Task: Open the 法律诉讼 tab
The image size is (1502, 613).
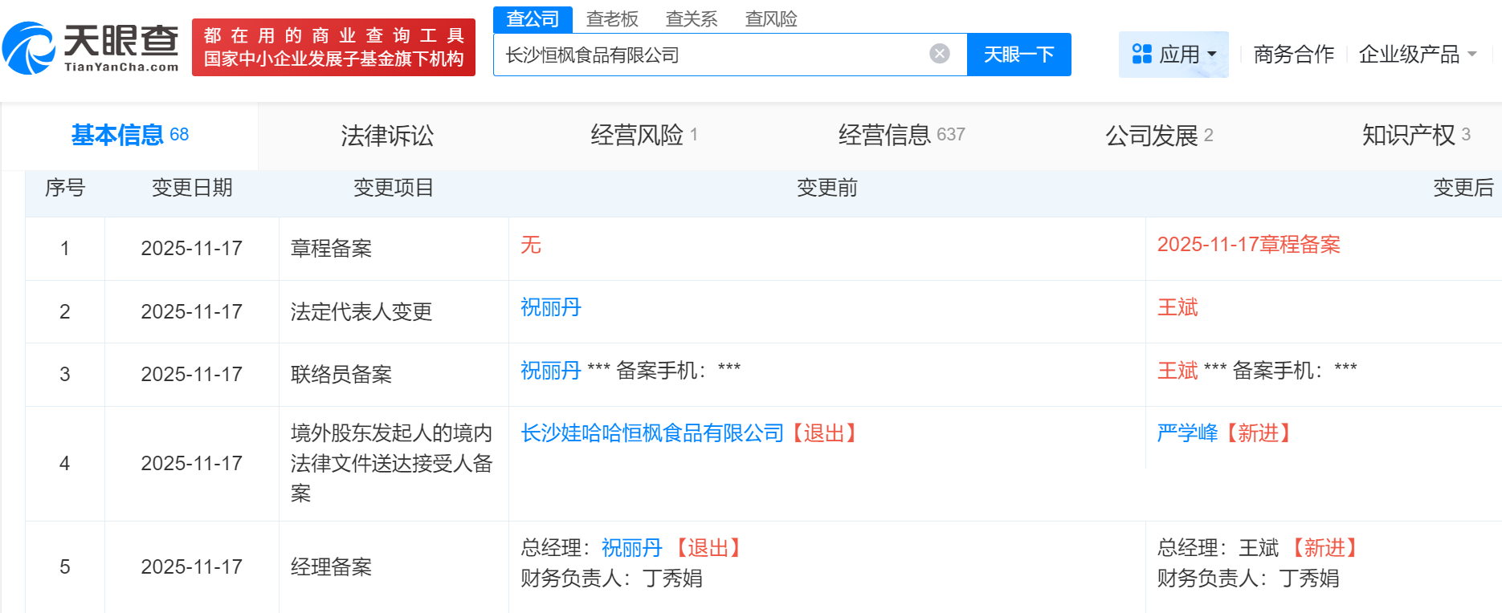Action: coord(387,135)
